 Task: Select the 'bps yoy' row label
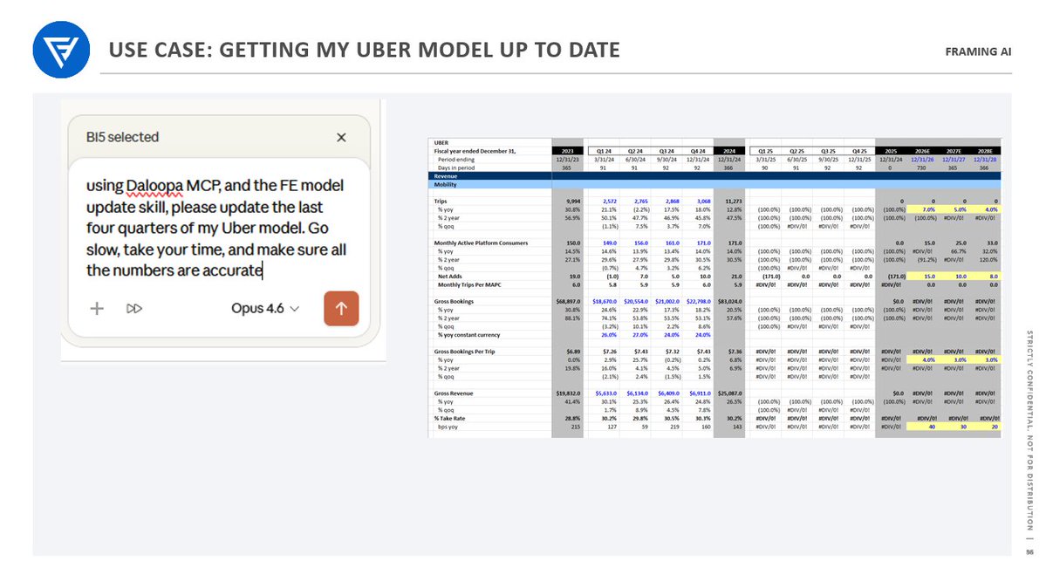[x=448, y=427]
